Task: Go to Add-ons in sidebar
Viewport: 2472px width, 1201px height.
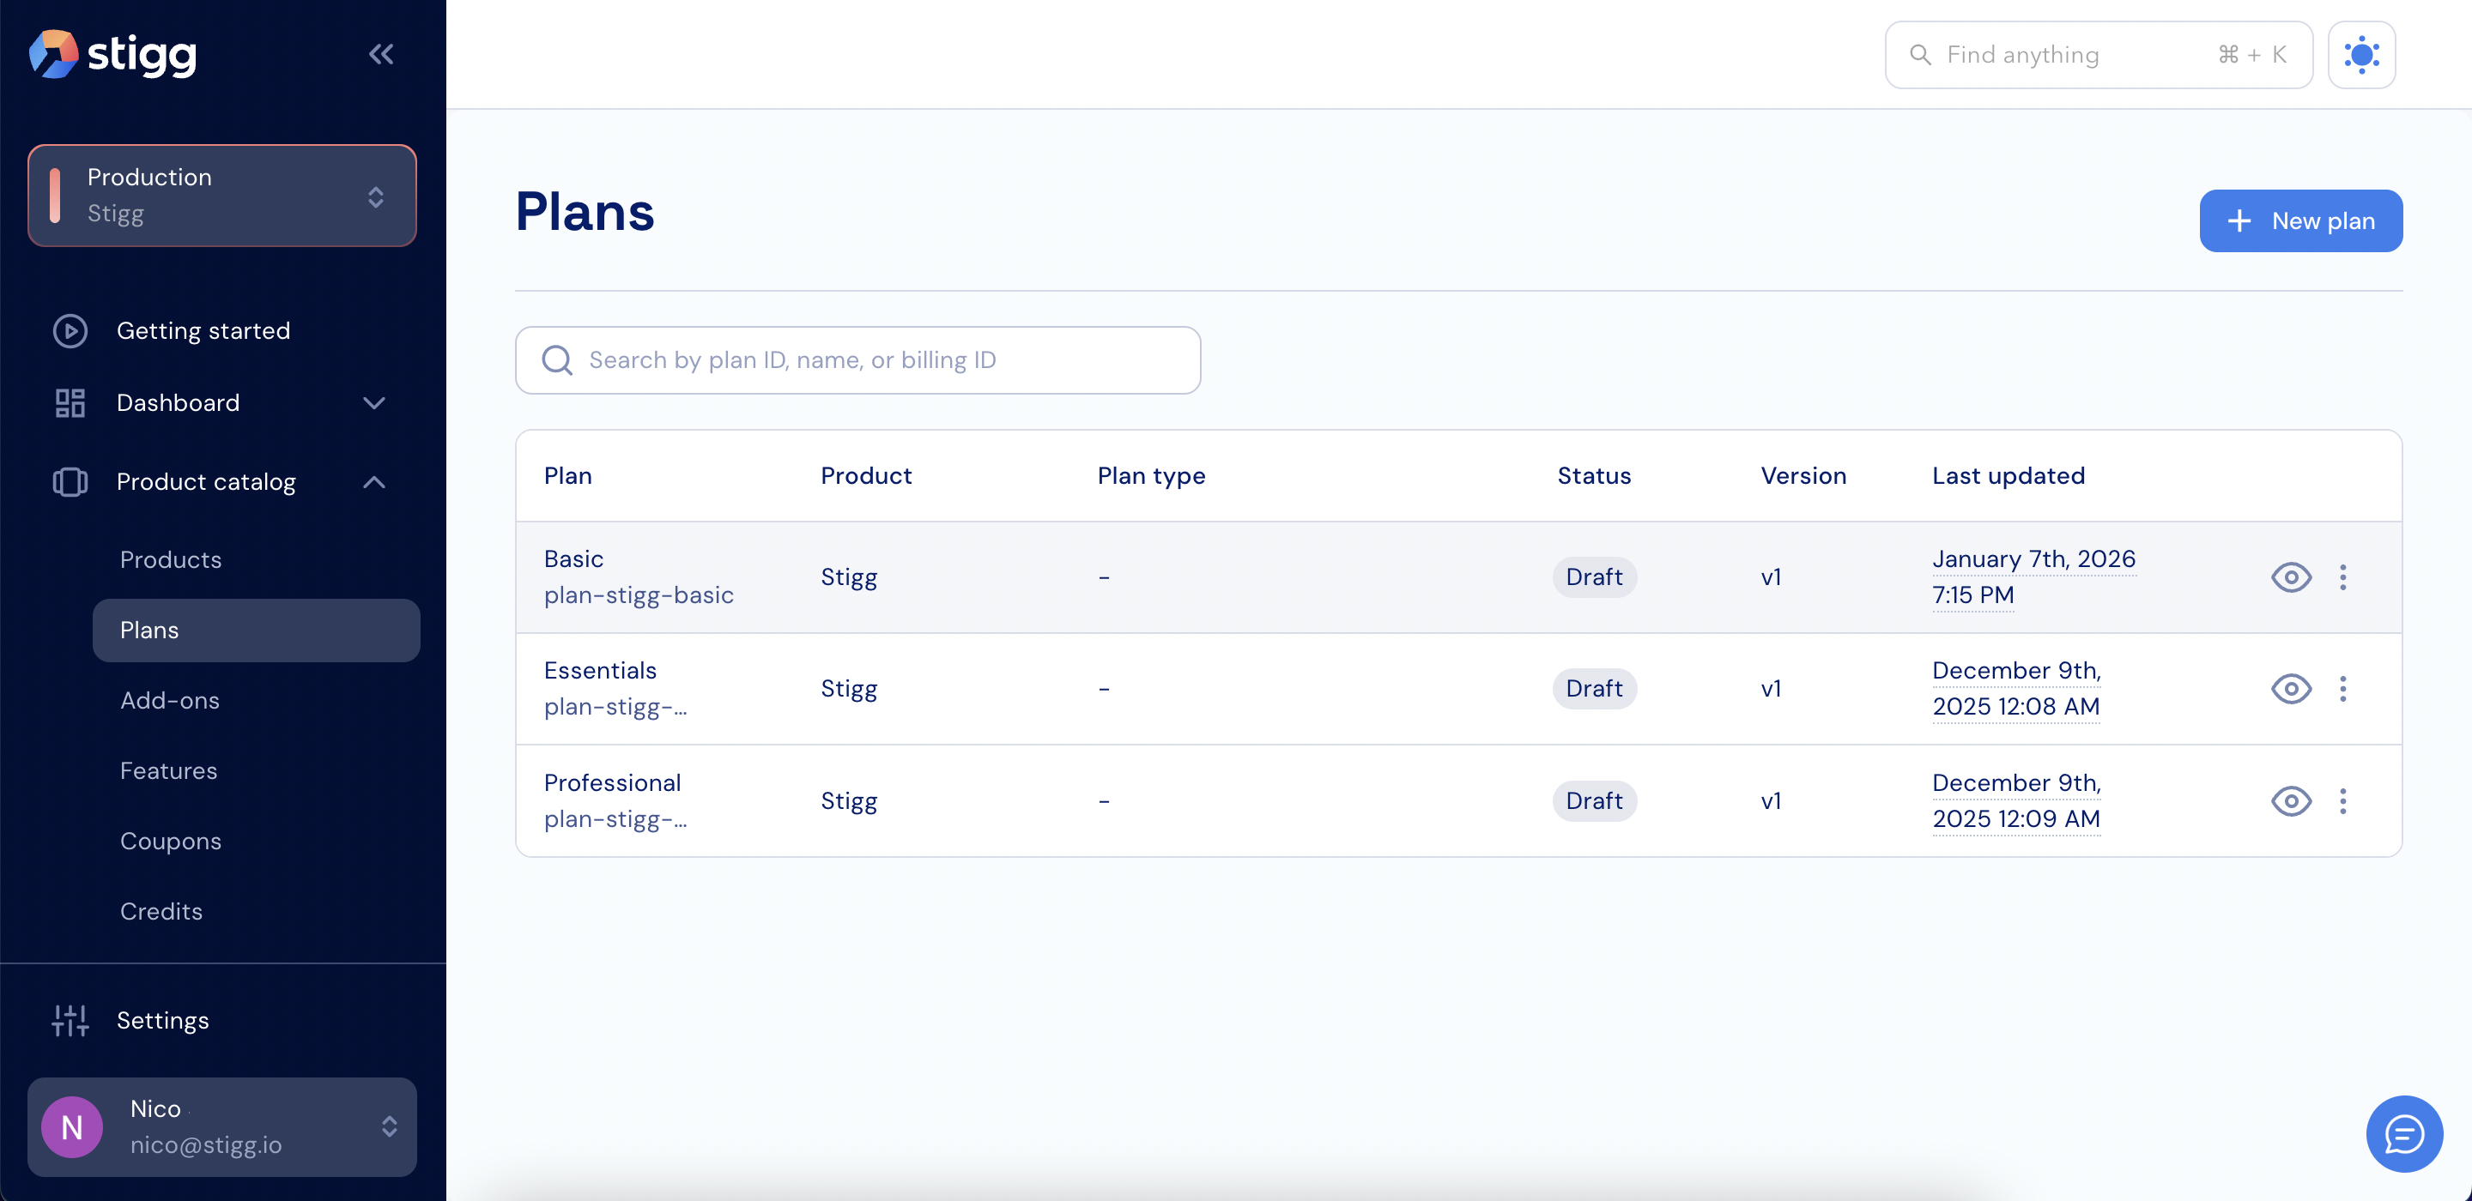Action: 170,700
